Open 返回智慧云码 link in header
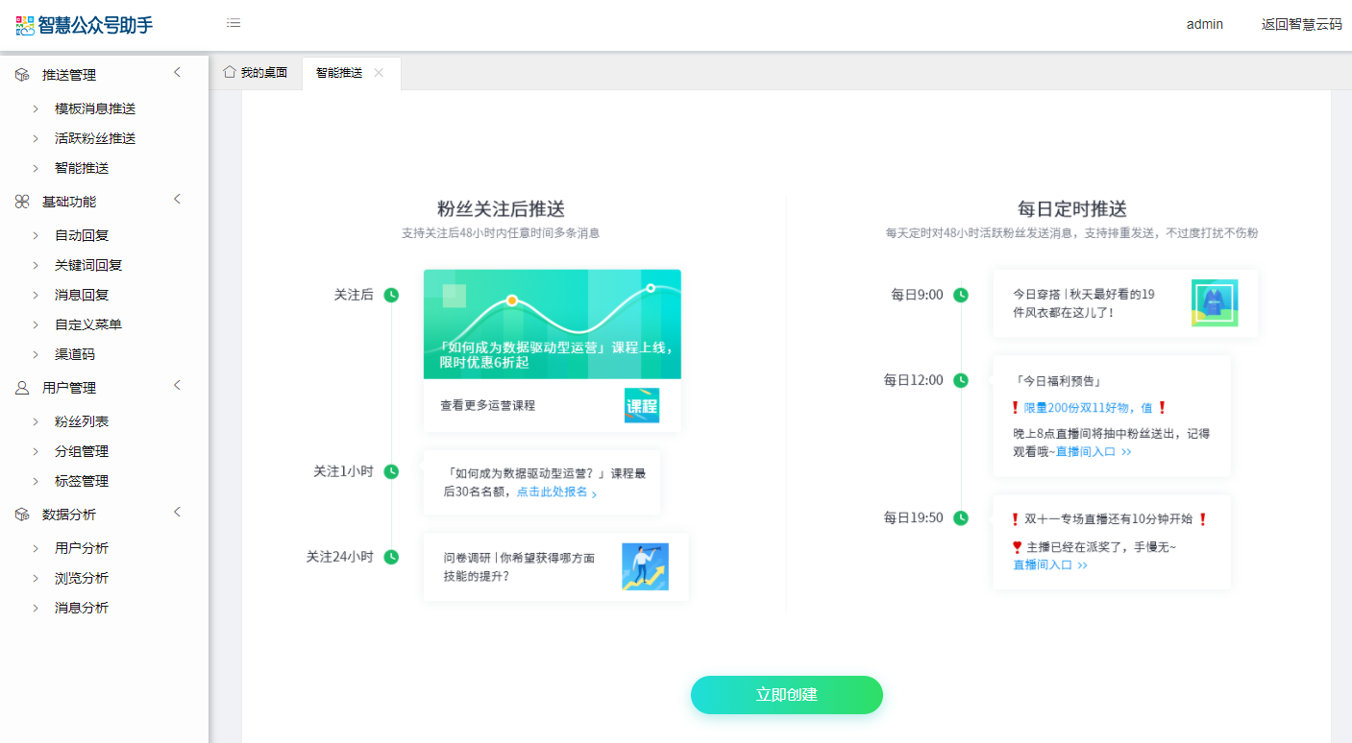Viewport: 1352px width, 743px height. tap(1301, 24)
